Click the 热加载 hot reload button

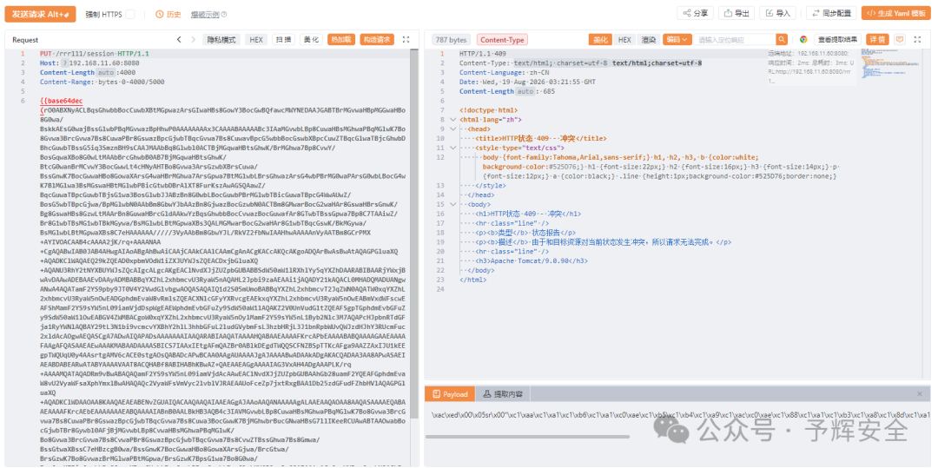[x=341, y=39]
